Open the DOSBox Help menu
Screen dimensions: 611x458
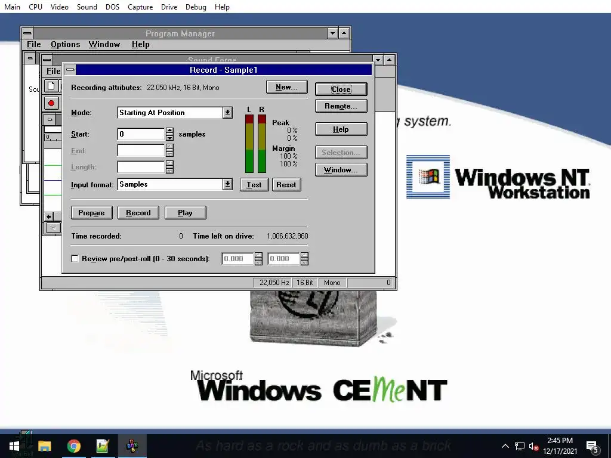(222, 7)
